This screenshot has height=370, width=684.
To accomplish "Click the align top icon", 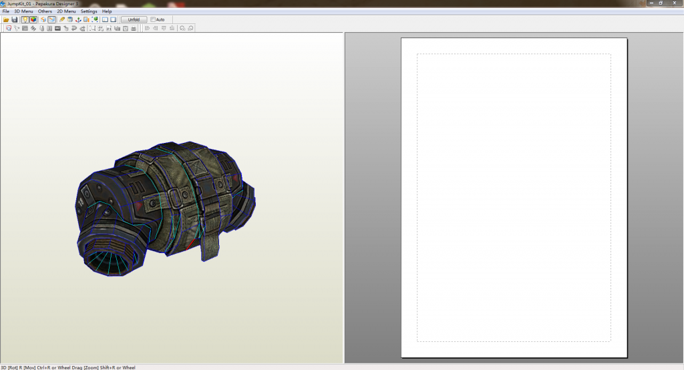I will pyautogui.click(x=164, y=28).
